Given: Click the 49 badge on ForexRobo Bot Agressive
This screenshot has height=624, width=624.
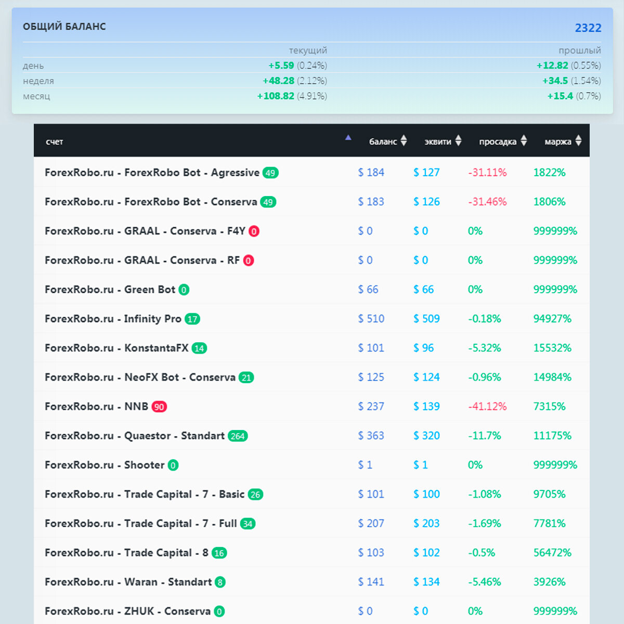Looking at the screenshot, I should tap(270, 173).
